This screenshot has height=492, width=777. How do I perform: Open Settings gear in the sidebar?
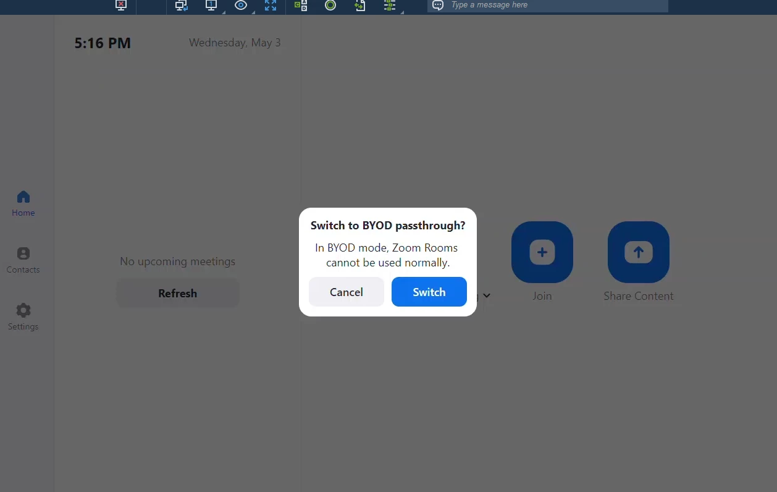pyautogui.click(x=23, y=317)
